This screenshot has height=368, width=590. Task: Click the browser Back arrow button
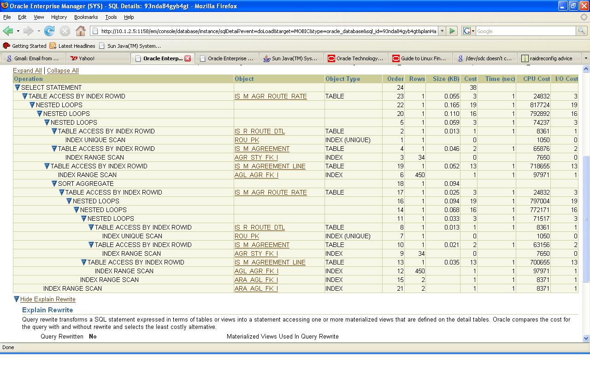(8, 31)
